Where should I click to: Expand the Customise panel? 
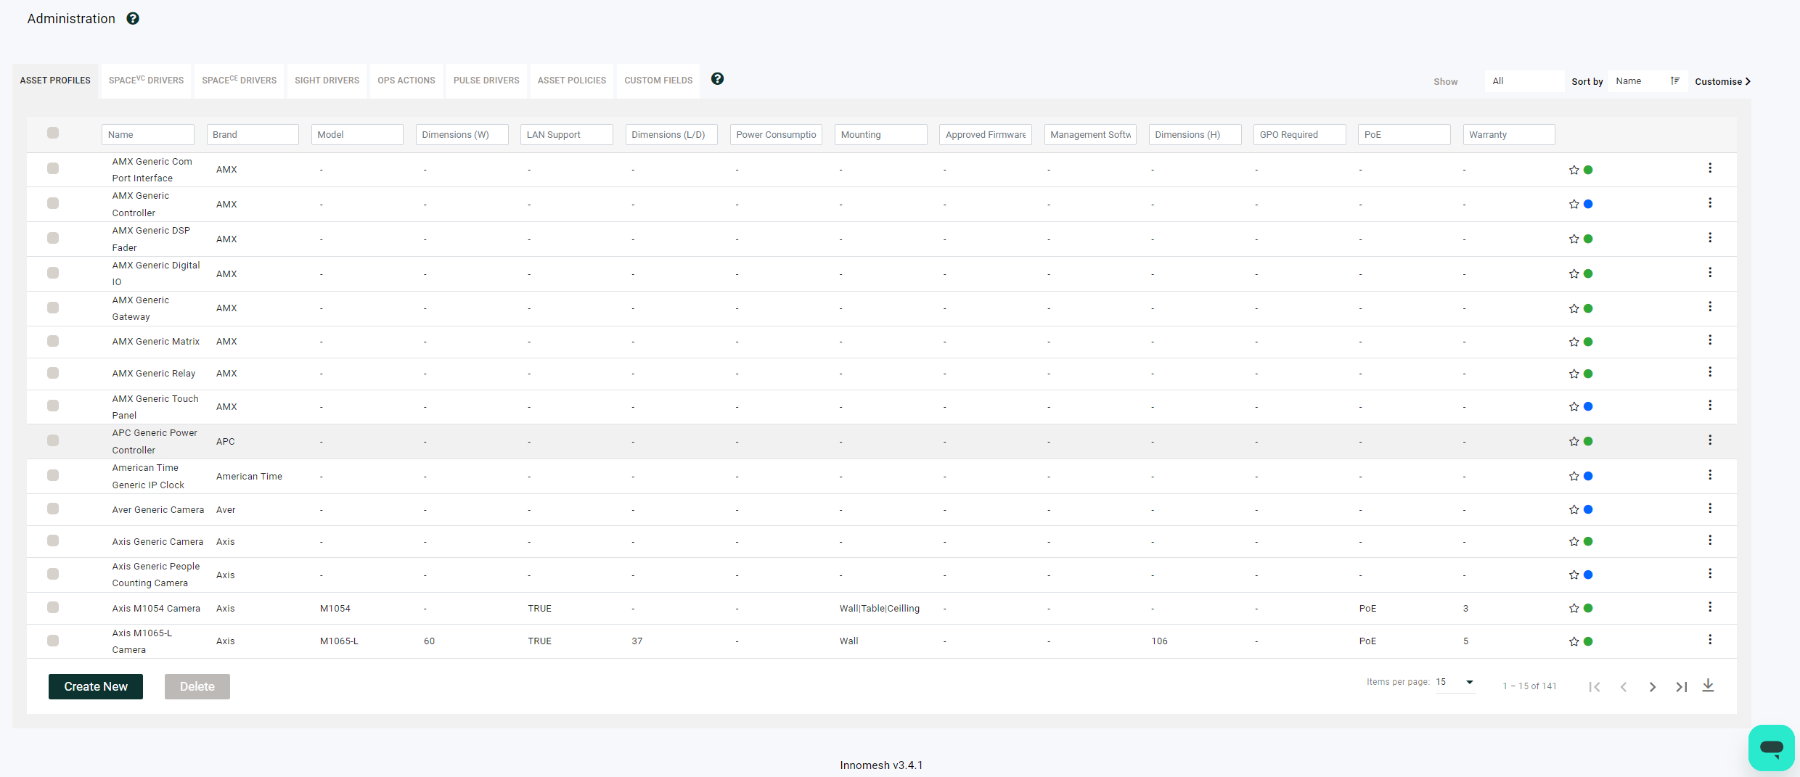click(1723, 81)
